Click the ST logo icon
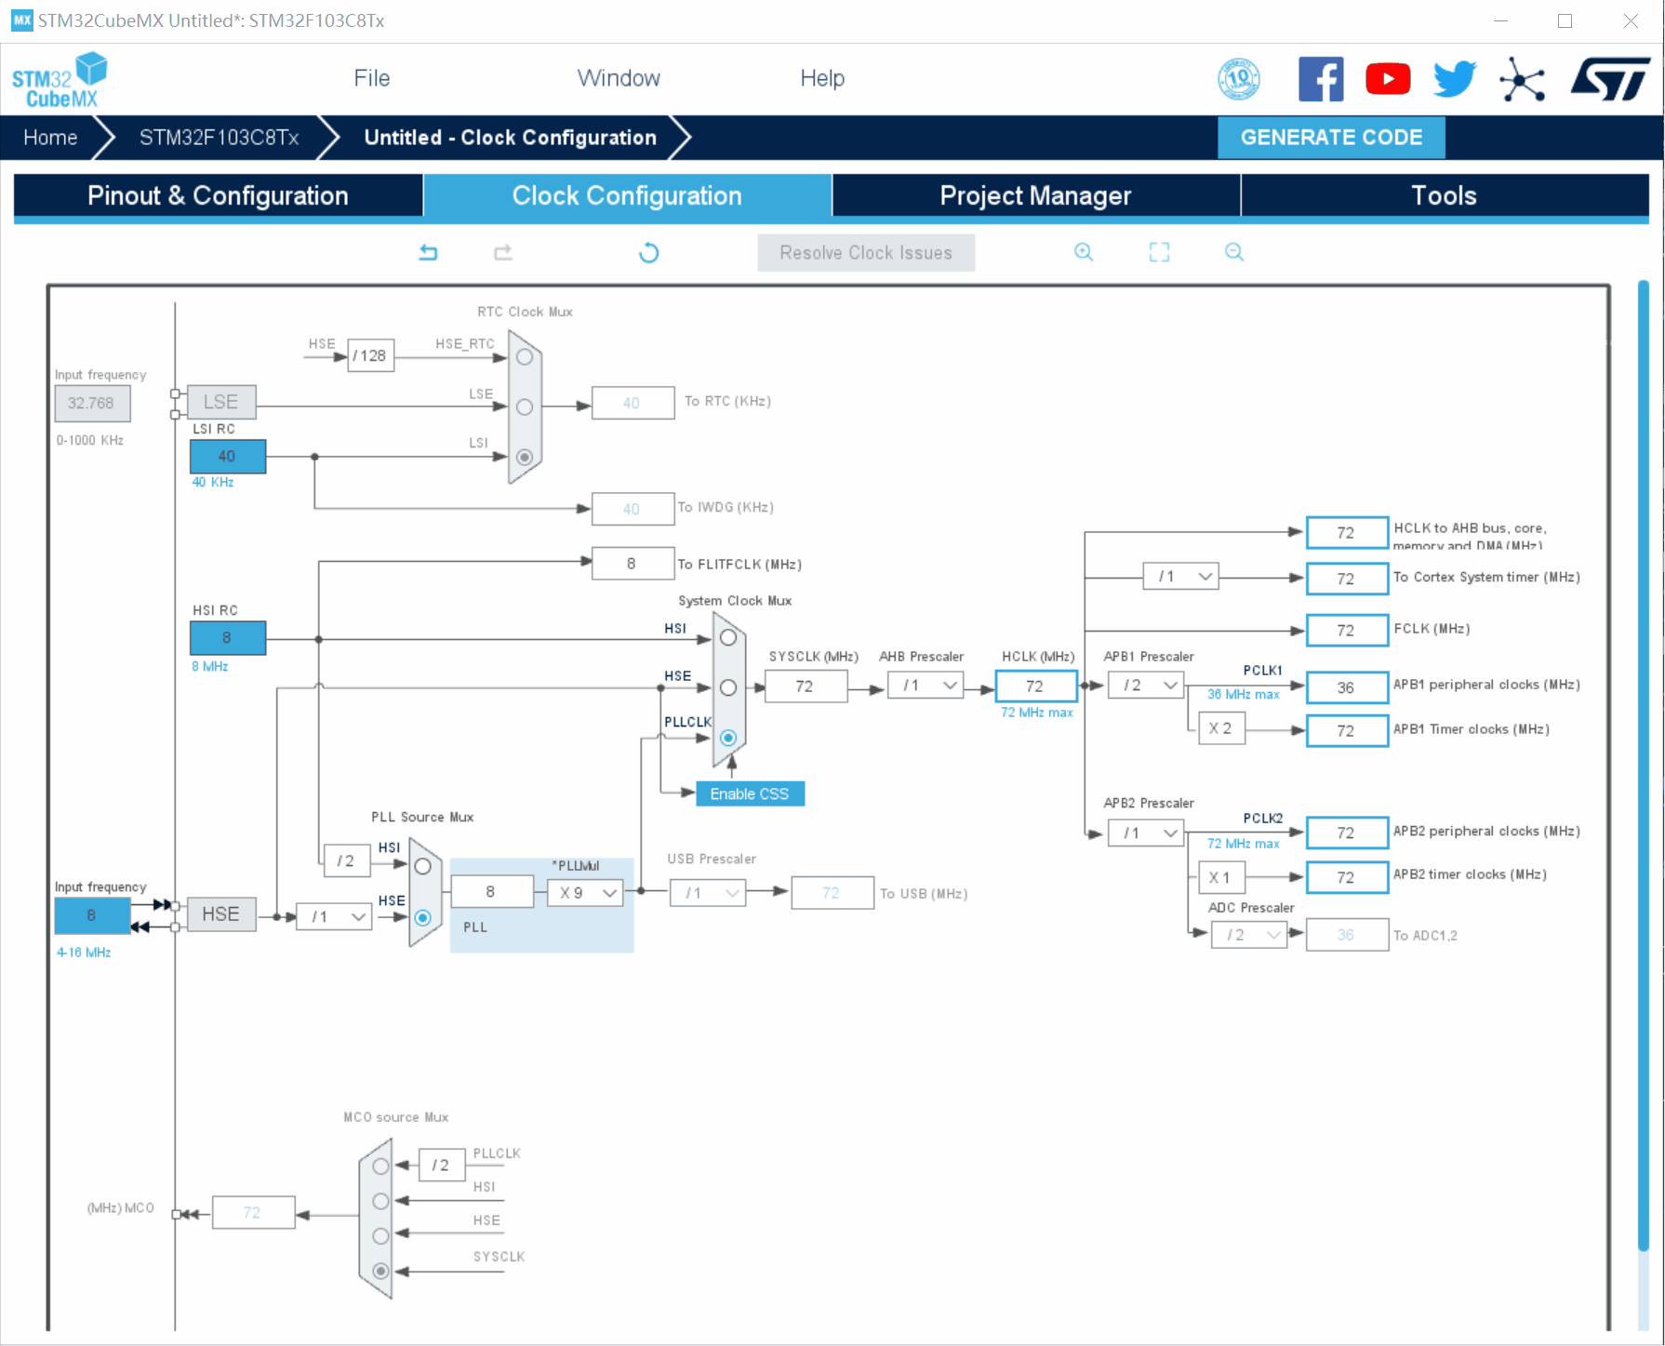 (x=1610, y=79)
